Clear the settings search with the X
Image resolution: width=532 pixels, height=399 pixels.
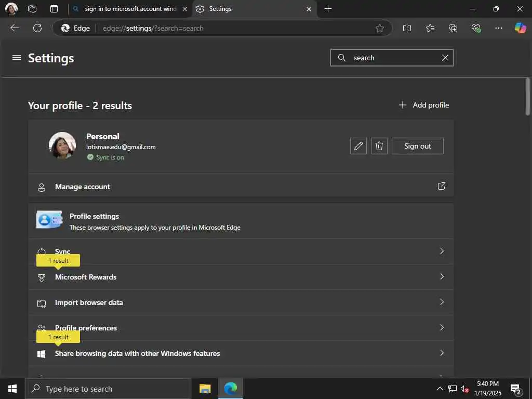(445, 58)
